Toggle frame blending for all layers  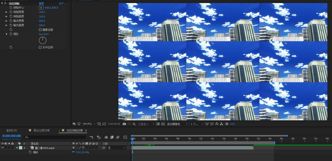[112, 137]
